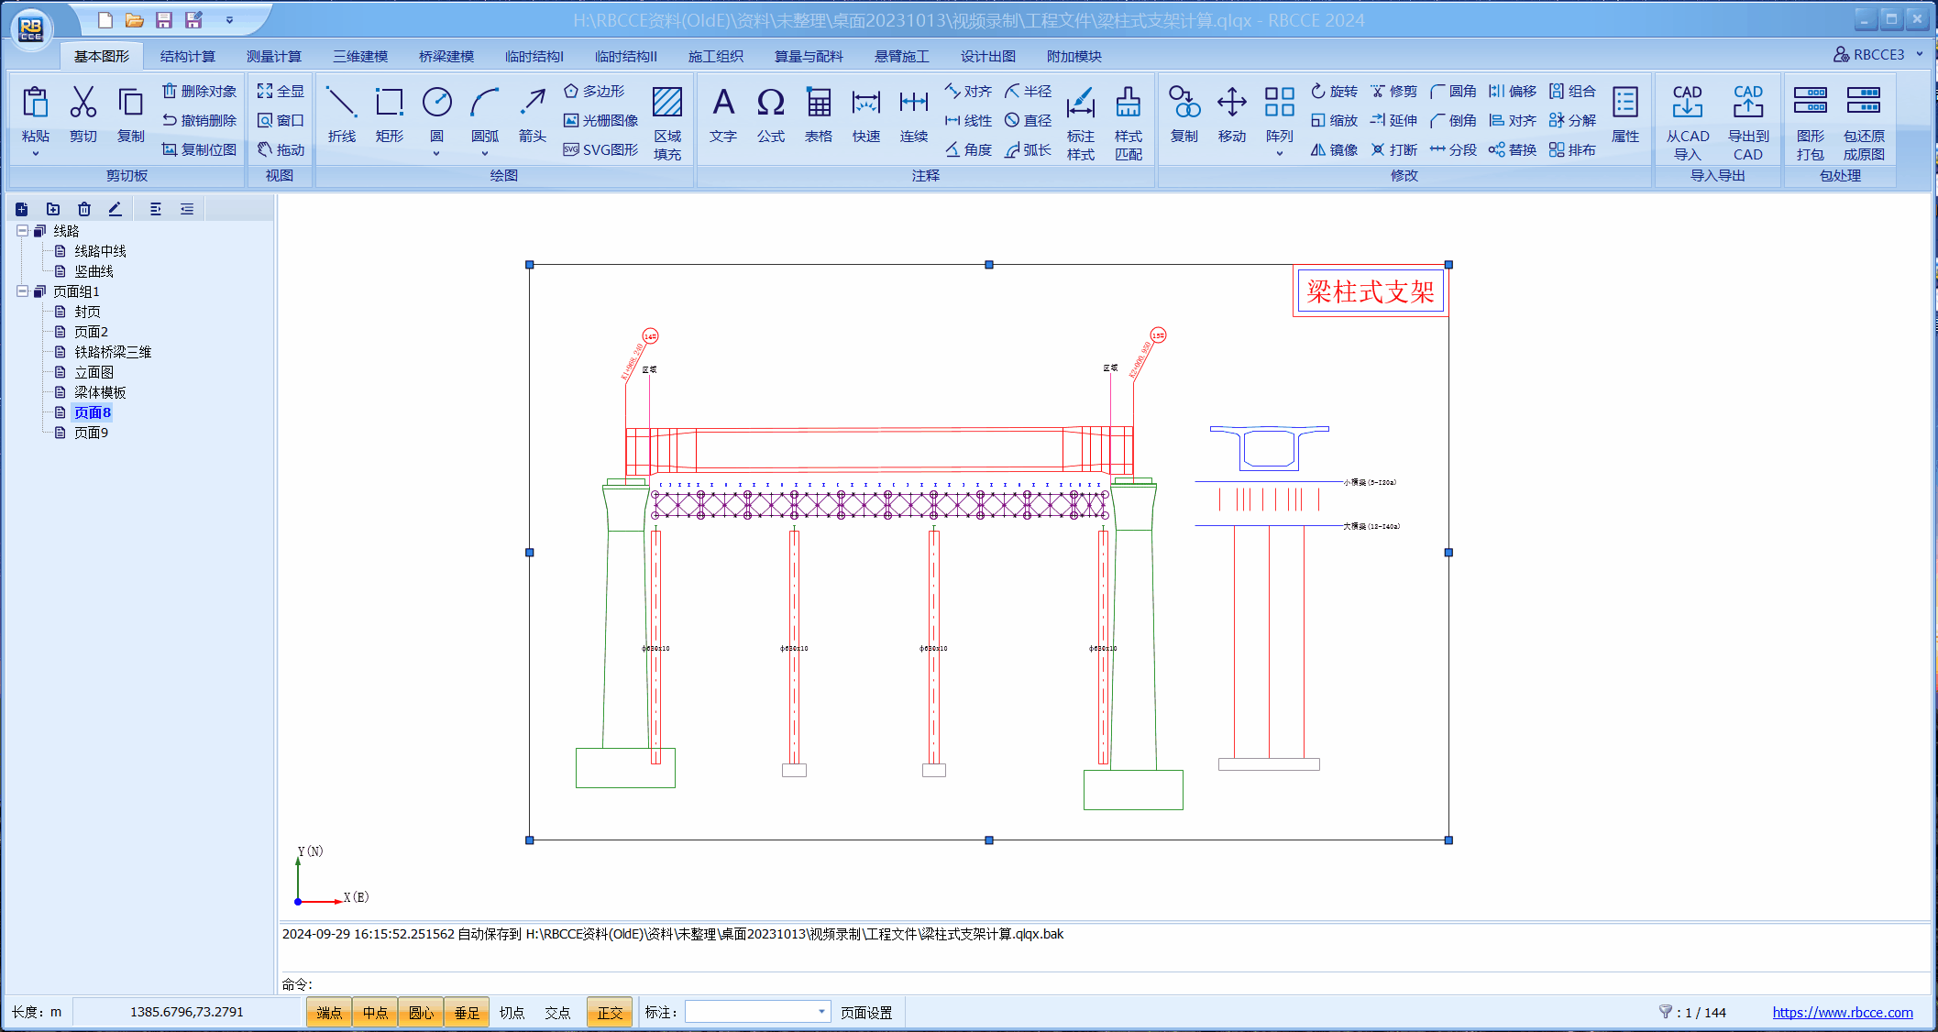Open the www.rbcce.com link
The image size is (1938, 1032).
tap(1842, 1013)
